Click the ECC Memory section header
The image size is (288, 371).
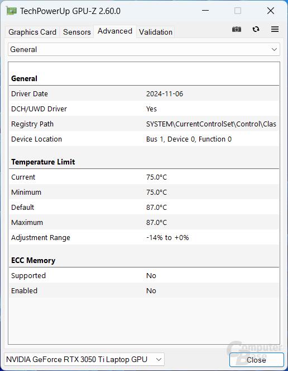coord(33,260)
